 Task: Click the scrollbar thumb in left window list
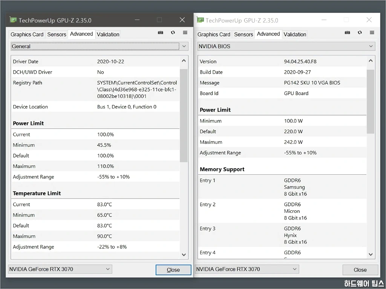coord(184,115)
